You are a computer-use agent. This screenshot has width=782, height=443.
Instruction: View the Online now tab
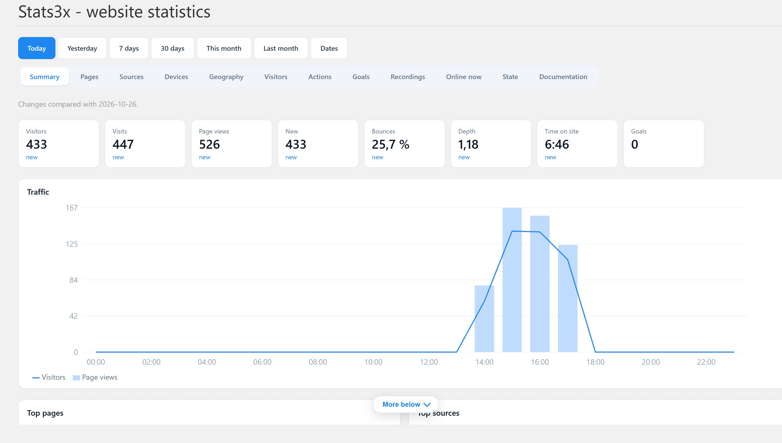(x=464, y=77)
